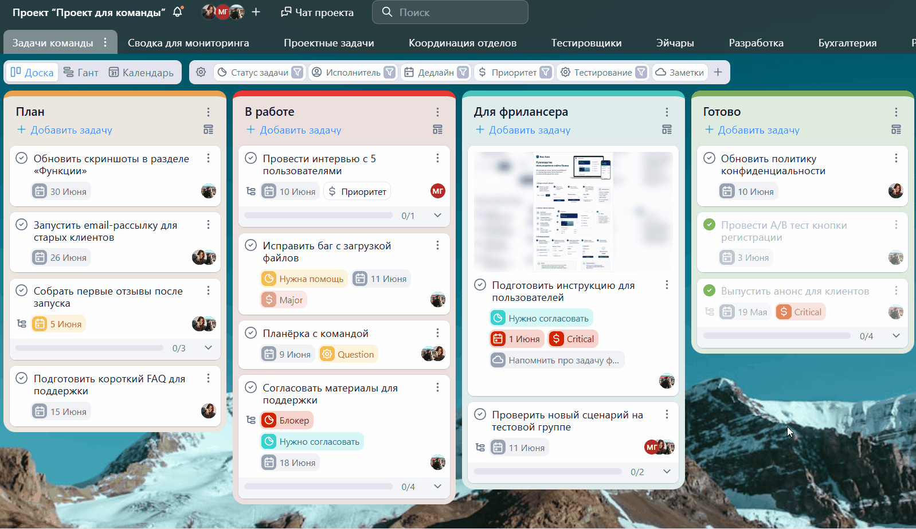Viewport: 916px width, 529px height.
Task: Add a task to Для фрилансера column
Action: tap(523, 130)
